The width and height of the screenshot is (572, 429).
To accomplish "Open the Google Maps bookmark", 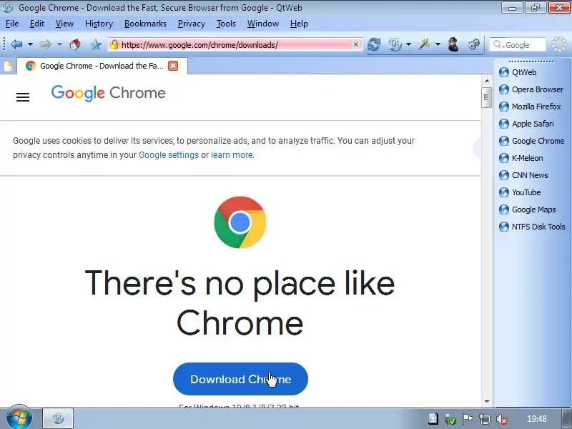I will click(527, 209).
